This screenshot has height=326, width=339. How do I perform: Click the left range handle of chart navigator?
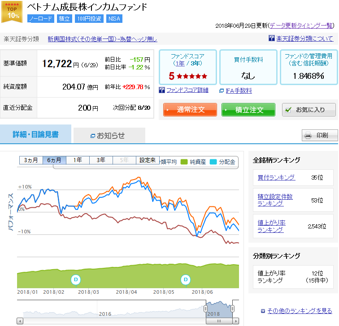click(x=206, y=309)
